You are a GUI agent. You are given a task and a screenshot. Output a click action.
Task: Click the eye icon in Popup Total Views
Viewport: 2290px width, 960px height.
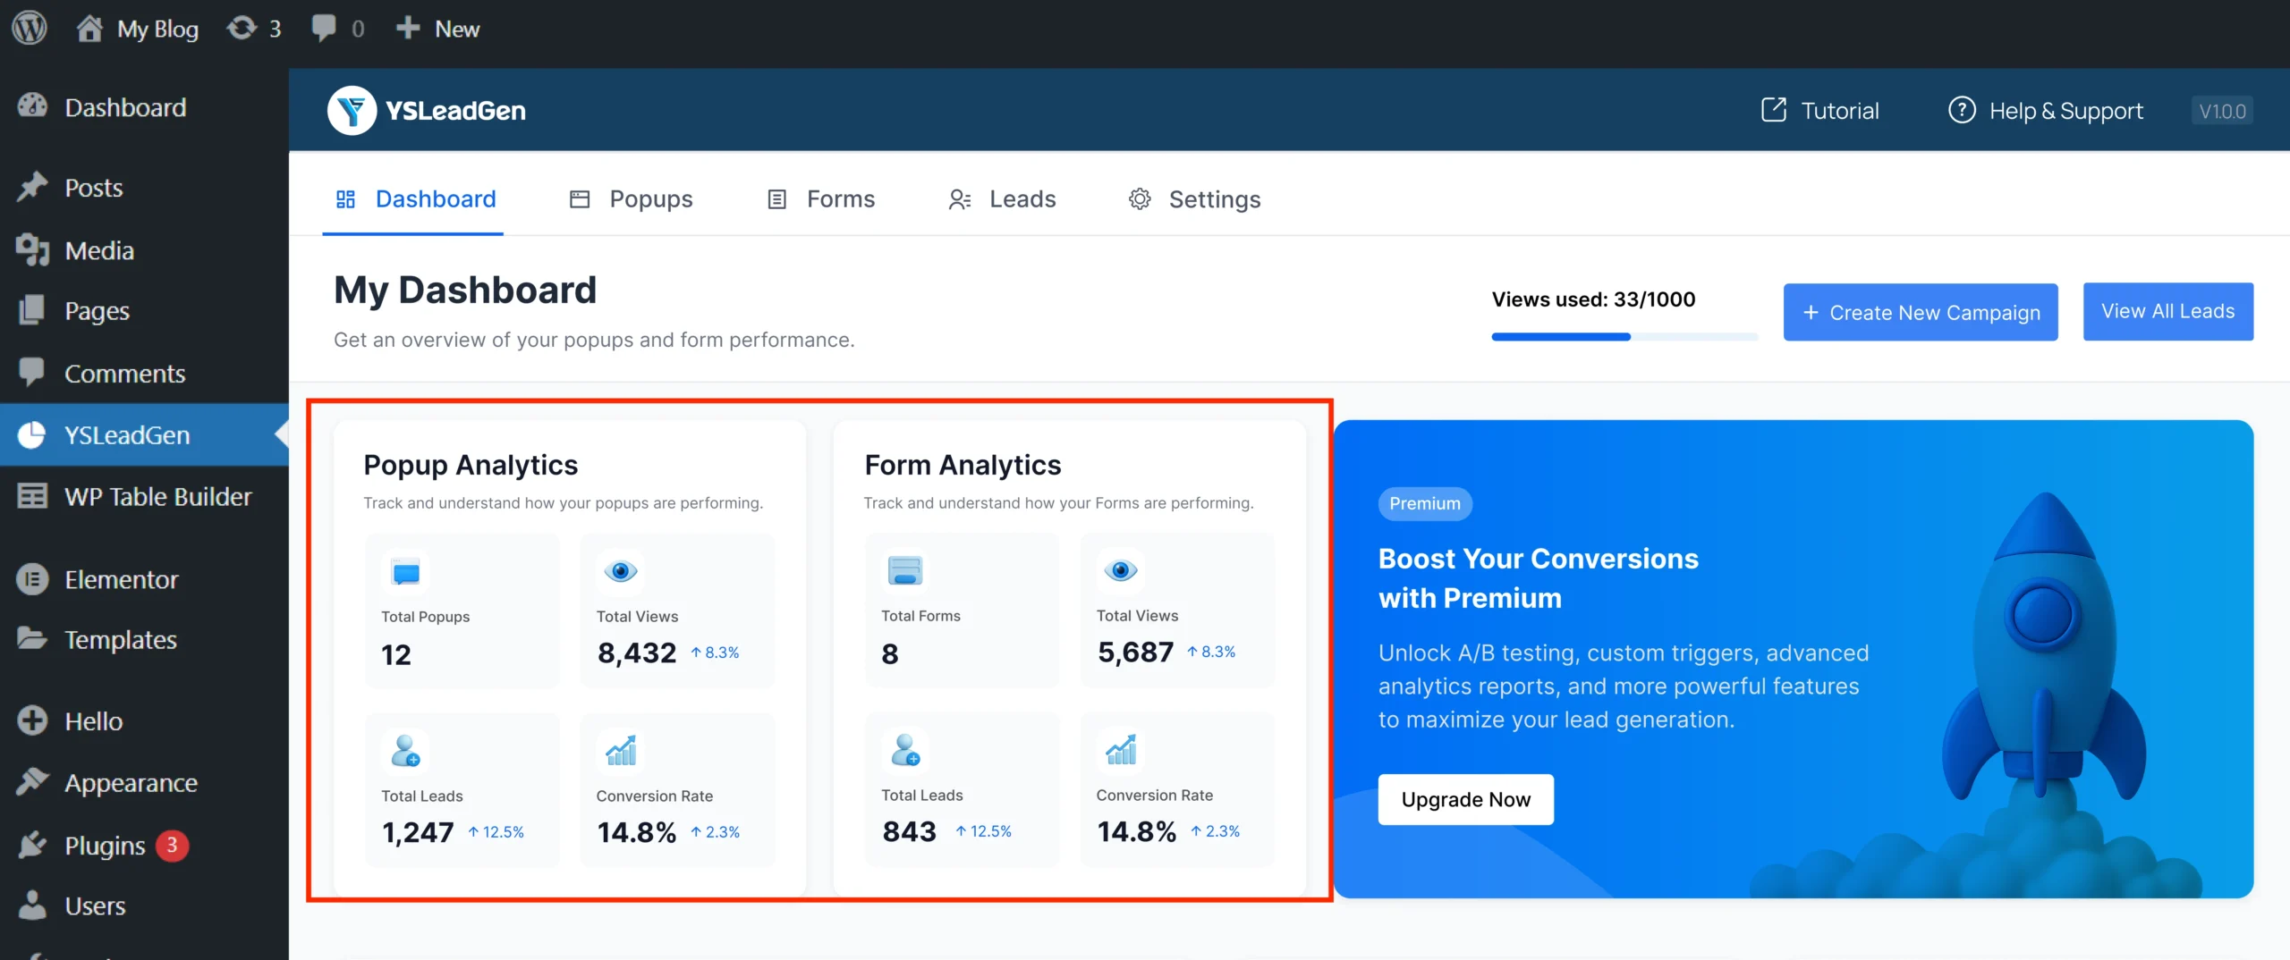(621, 571)
